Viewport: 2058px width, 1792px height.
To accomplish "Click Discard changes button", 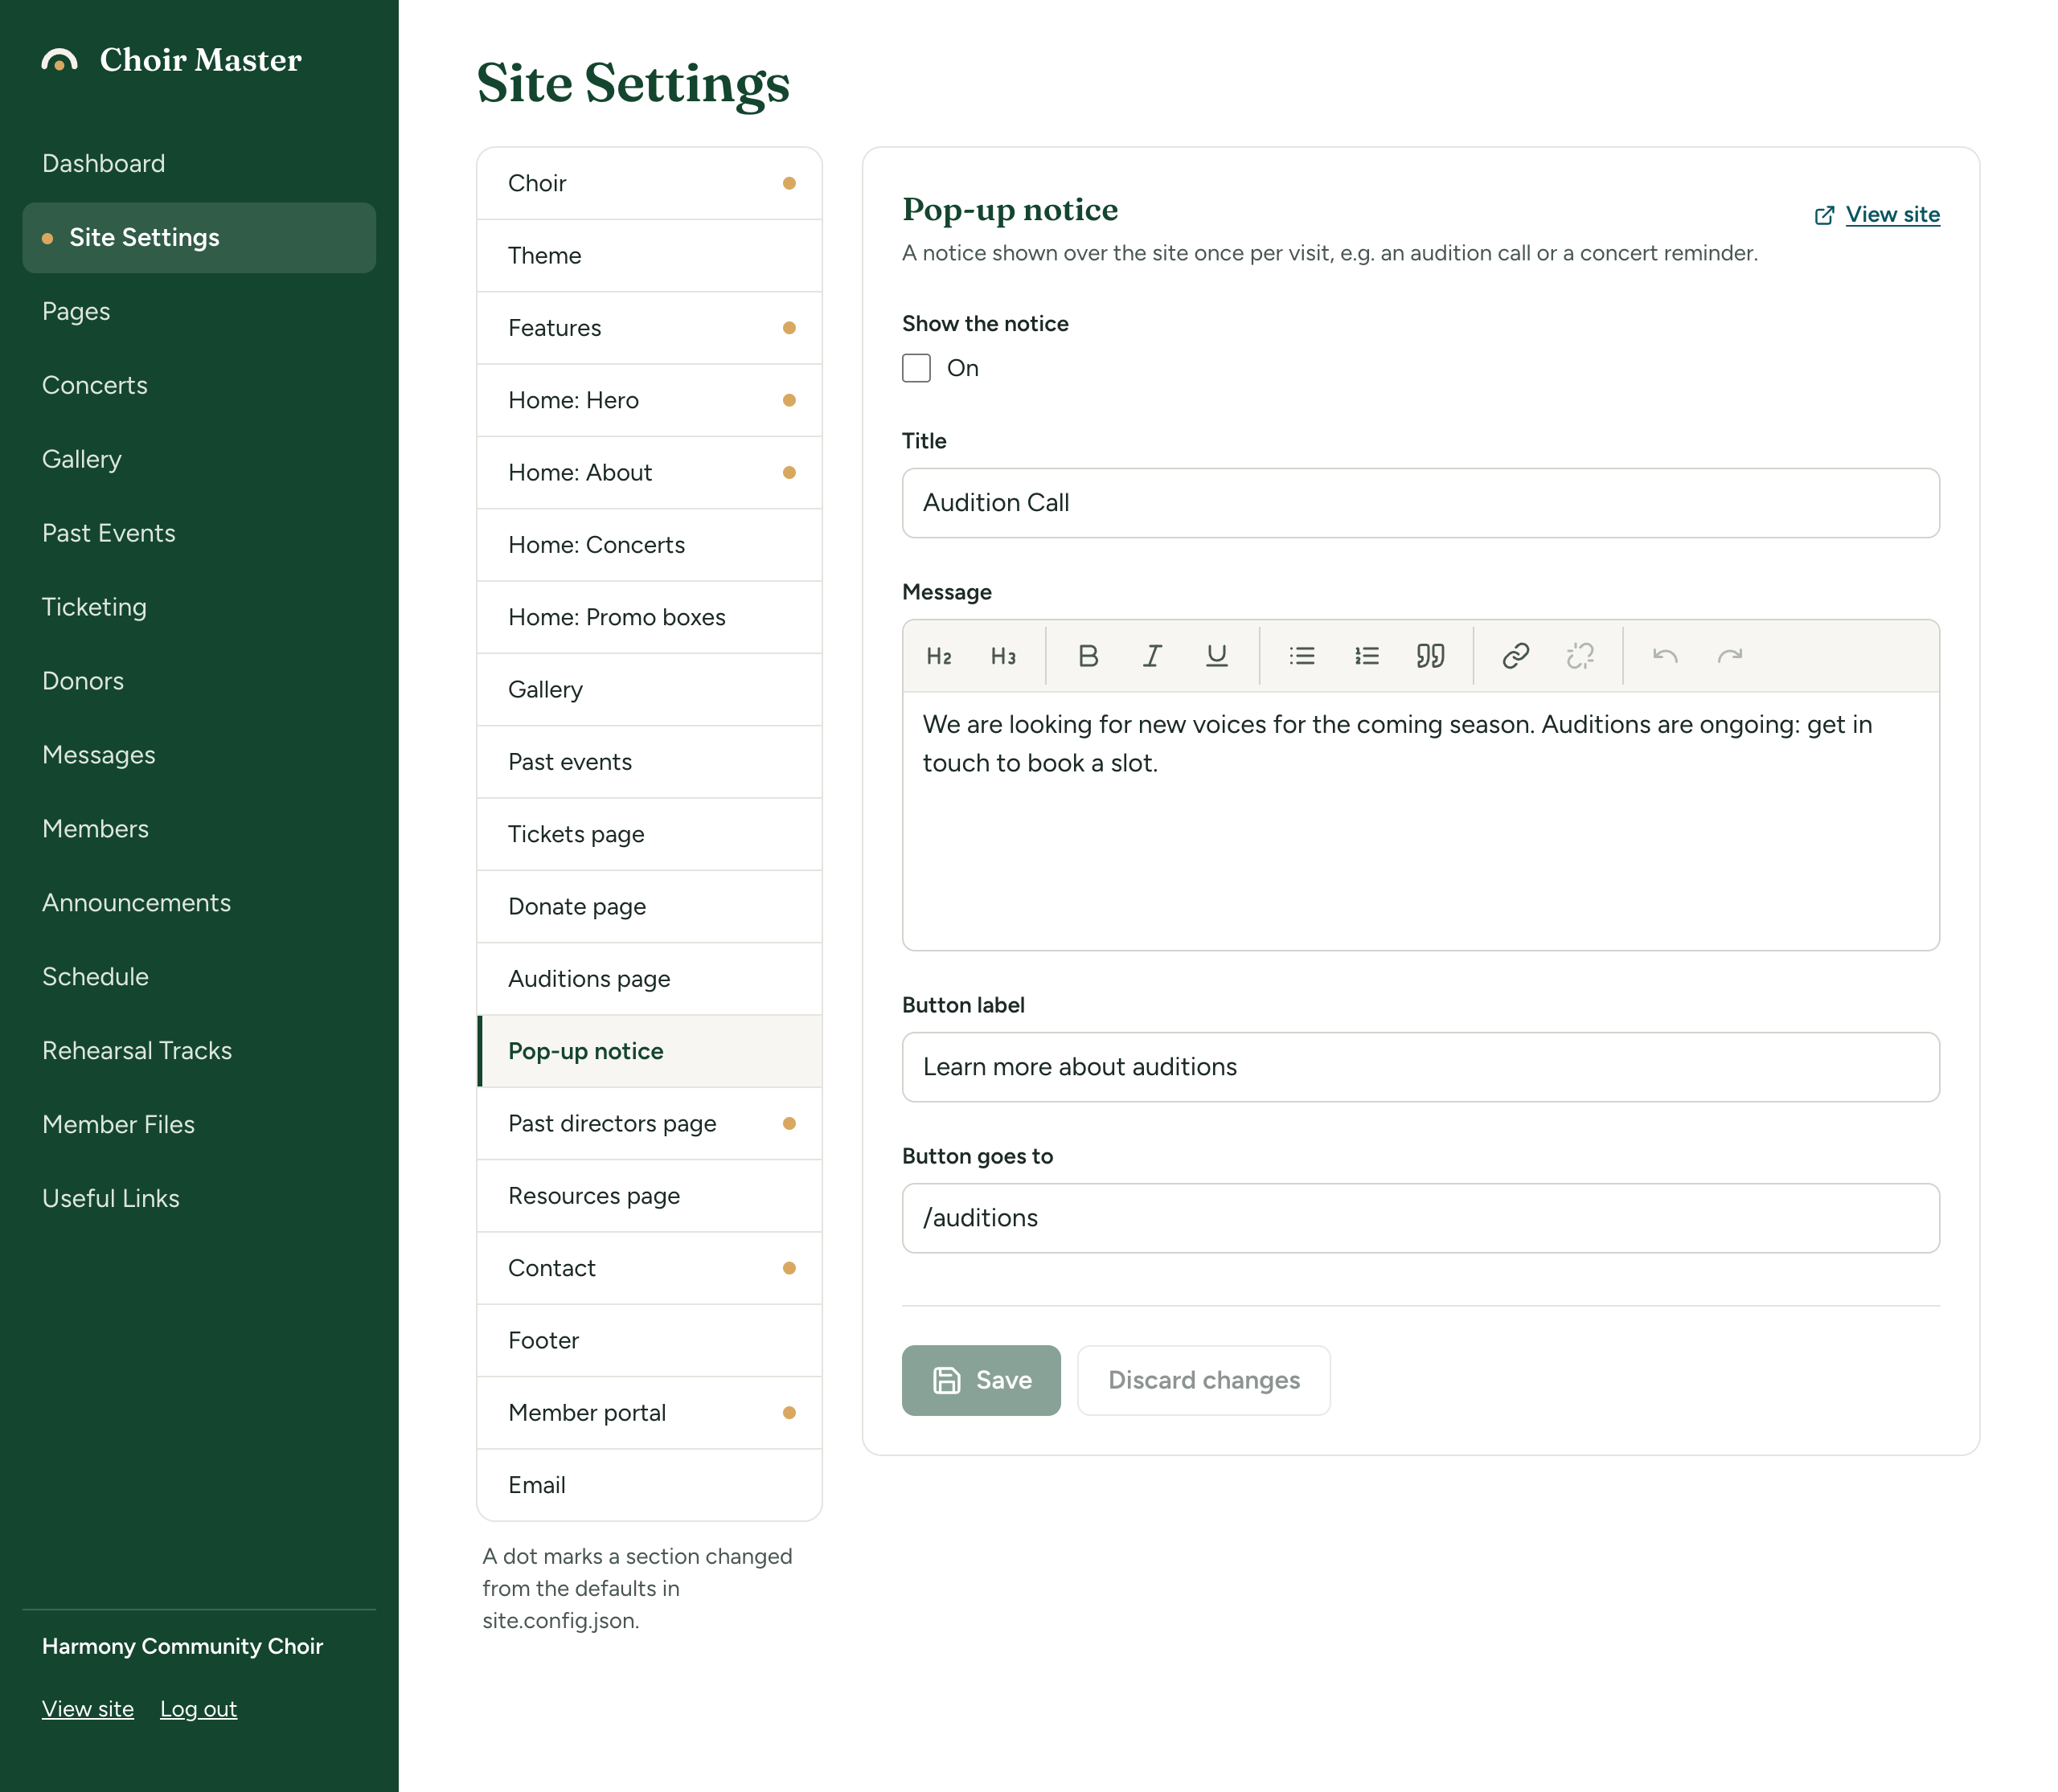I will point(1203,1380).
